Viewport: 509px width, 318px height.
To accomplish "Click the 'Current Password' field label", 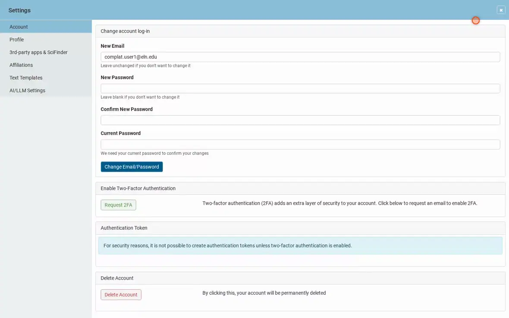I will 120,133.
